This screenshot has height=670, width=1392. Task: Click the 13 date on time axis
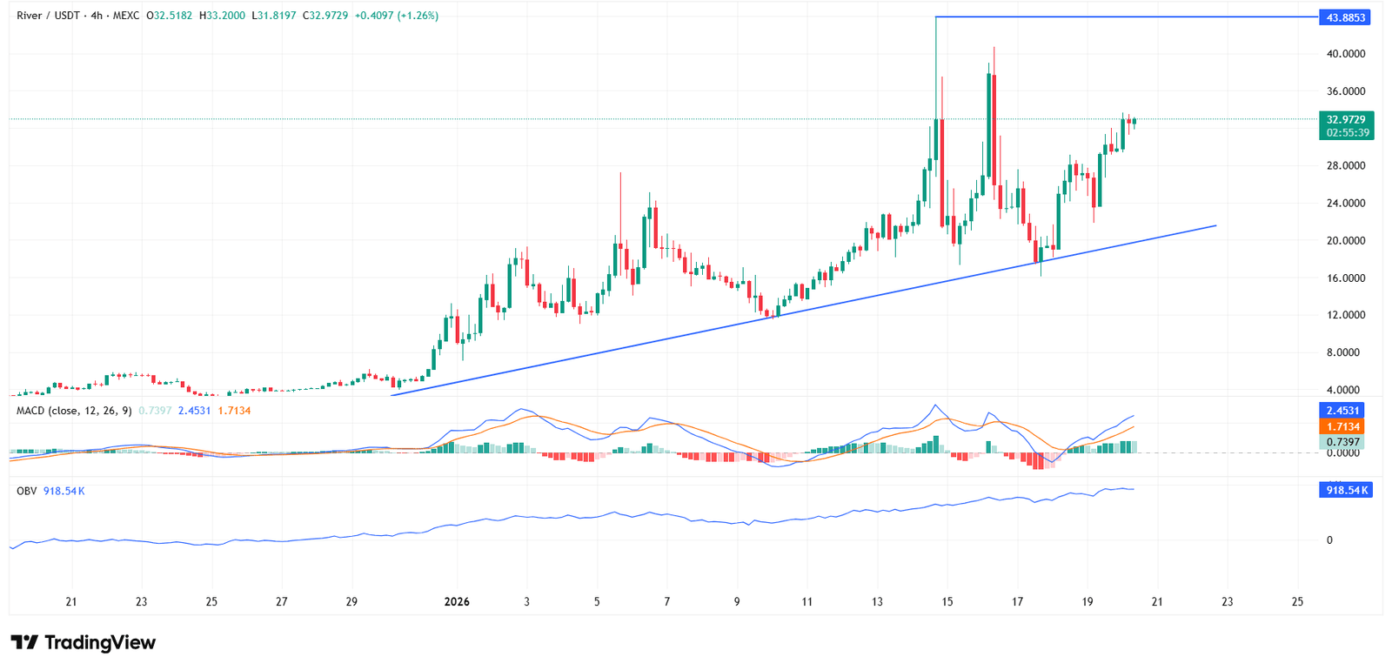(x=877, y=602)
